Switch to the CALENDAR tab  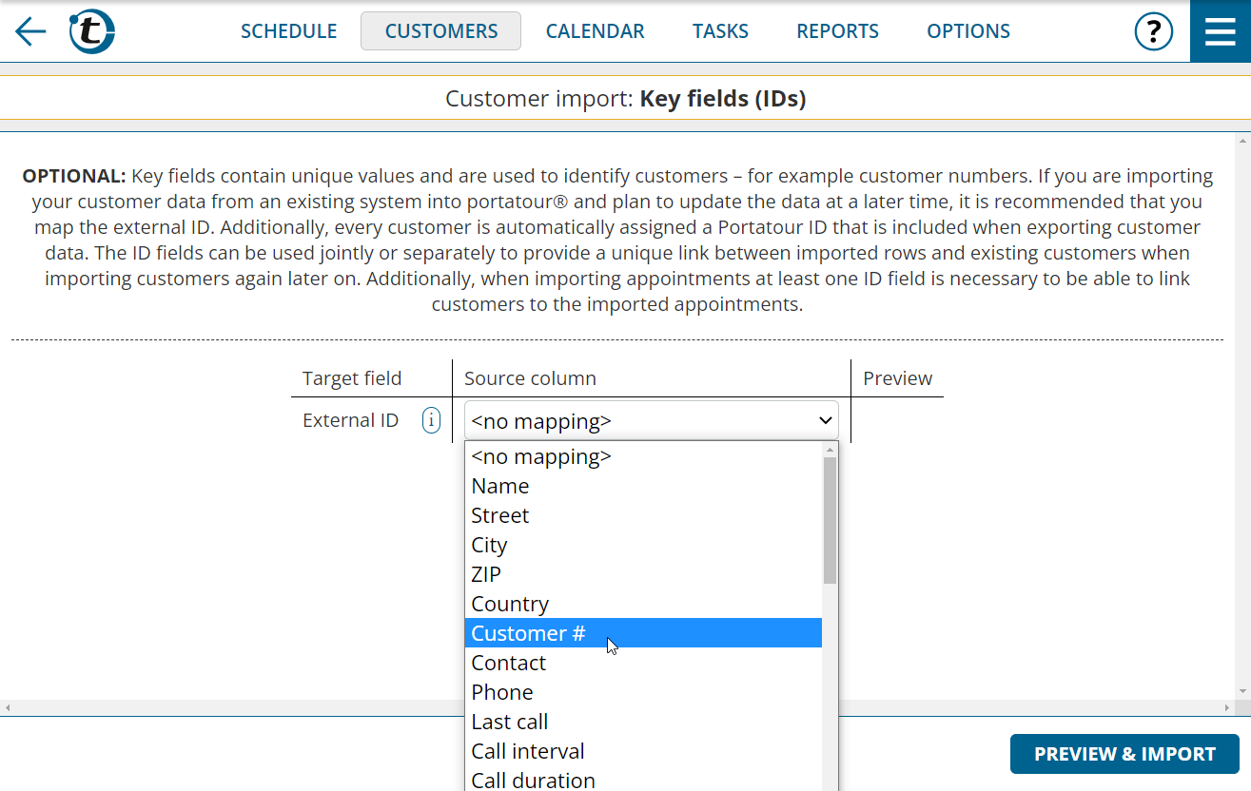(595, 30)
